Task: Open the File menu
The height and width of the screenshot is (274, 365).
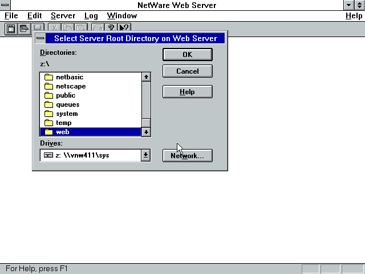Action: point(11,15)
